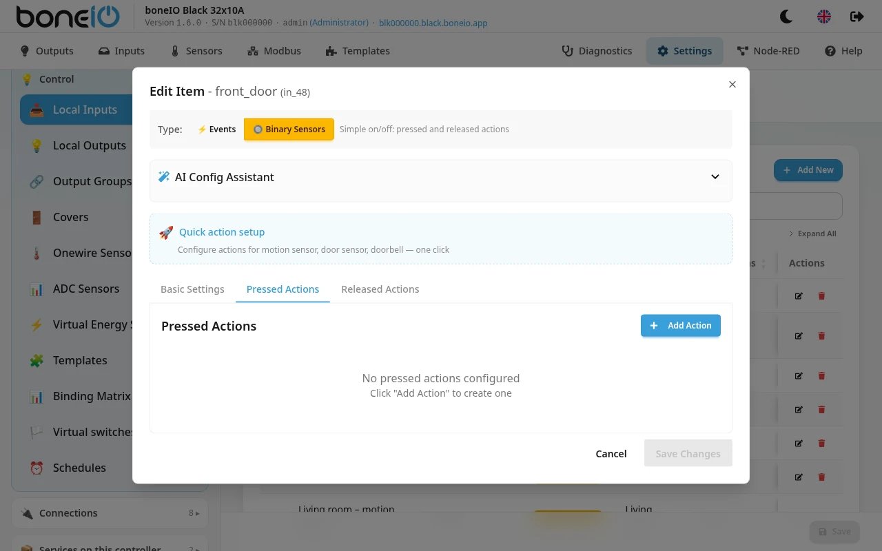Open Templates in top navigation
The width and height of the screenshot is (882, 551).
358,51
